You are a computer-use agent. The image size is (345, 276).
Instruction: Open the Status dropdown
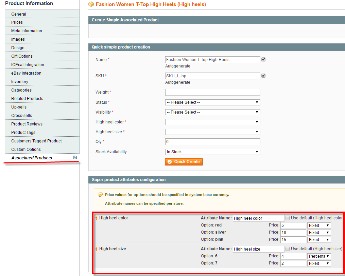(x=212, y=102)
